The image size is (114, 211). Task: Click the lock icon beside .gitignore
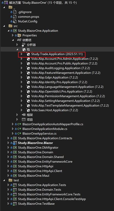point(12,12)
